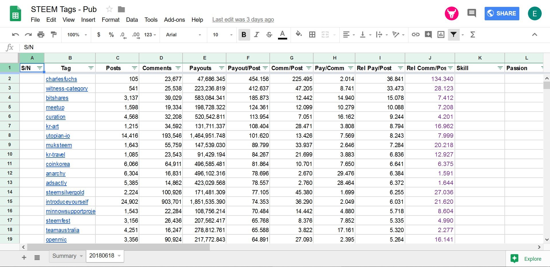Toggle the filter funnel button
The image size is (550, 267).
click(453, 35)
